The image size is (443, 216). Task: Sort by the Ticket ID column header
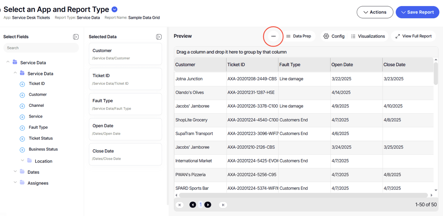(252, 65)
